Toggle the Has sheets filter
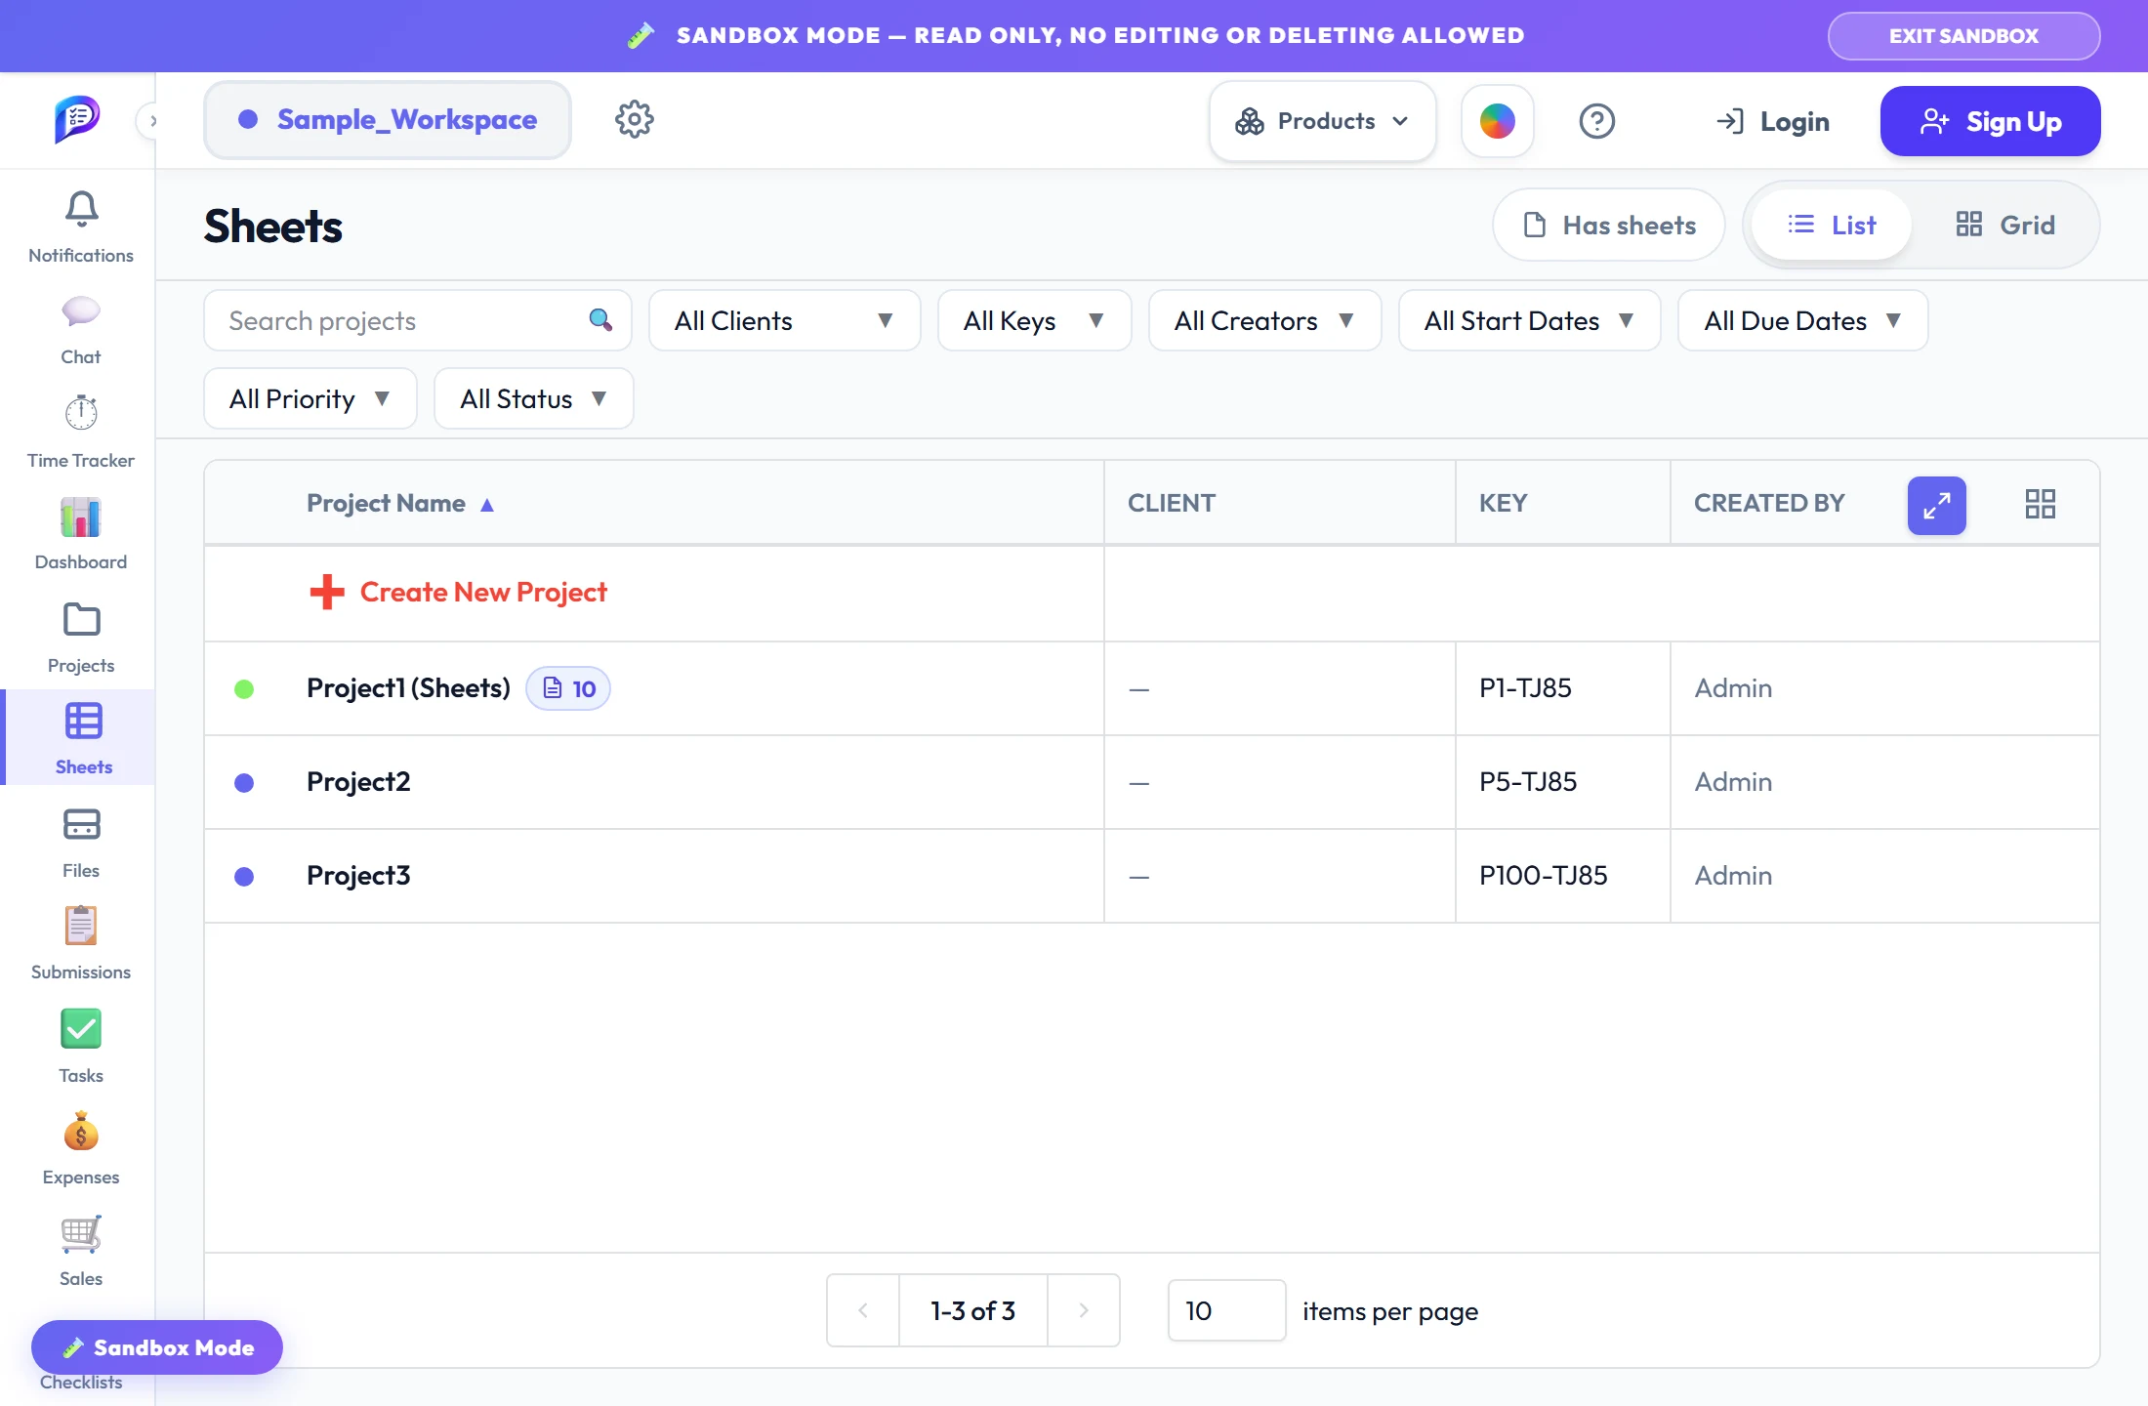Image resolution: width=2148 pixels, height=1406 pixels. 1609,225
